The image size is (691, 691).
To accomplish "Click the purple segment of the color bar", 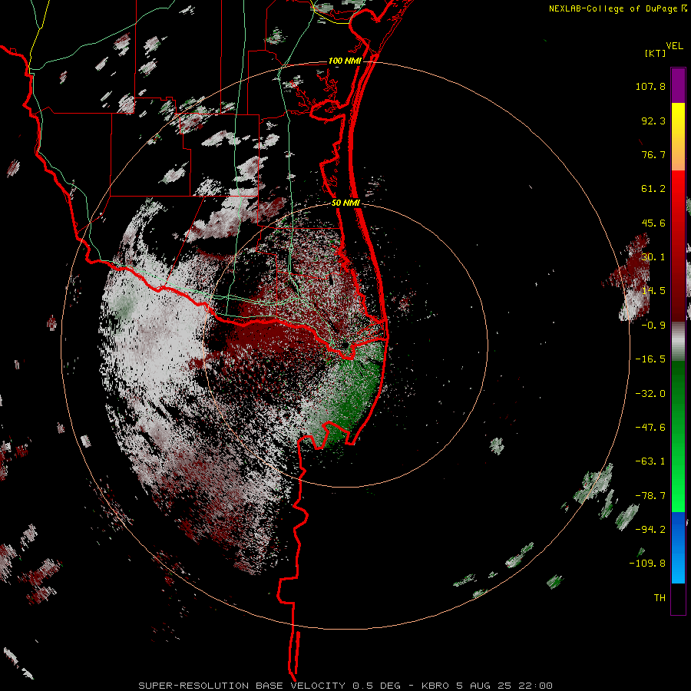I will [678, 85].
